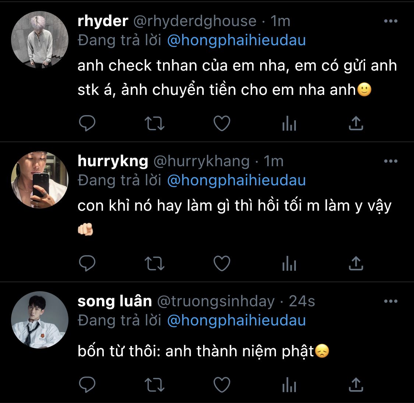Reply to hurrykng's tweet
Screen dimensions: 414x403
click(x=87, y=263)
